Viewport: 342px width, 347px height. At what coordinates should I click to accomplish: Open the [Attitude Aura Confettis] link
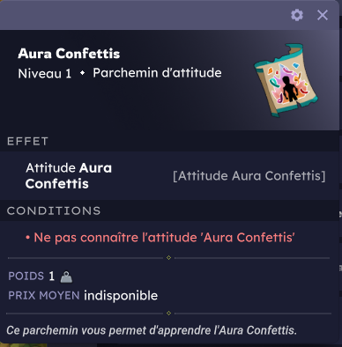click(249, 176)
